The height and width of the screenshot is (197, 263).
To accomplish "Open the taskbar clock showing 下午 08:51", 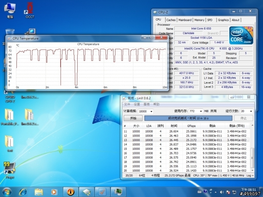I will coord(248,190).
